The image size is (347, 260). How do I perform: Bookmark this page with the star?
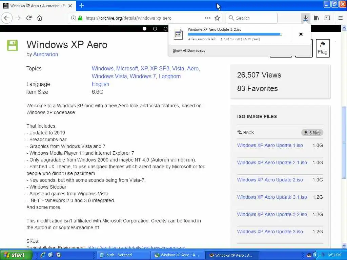pos(217,18)
